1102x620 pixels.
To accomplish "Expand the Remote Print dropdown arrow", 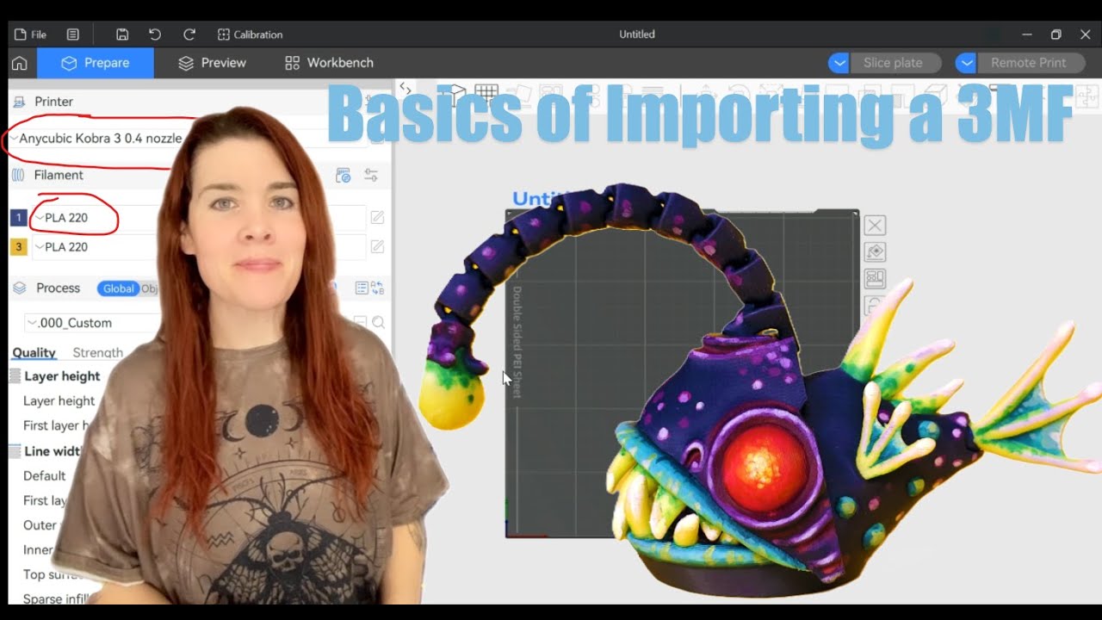I will [x=966, y=63].
